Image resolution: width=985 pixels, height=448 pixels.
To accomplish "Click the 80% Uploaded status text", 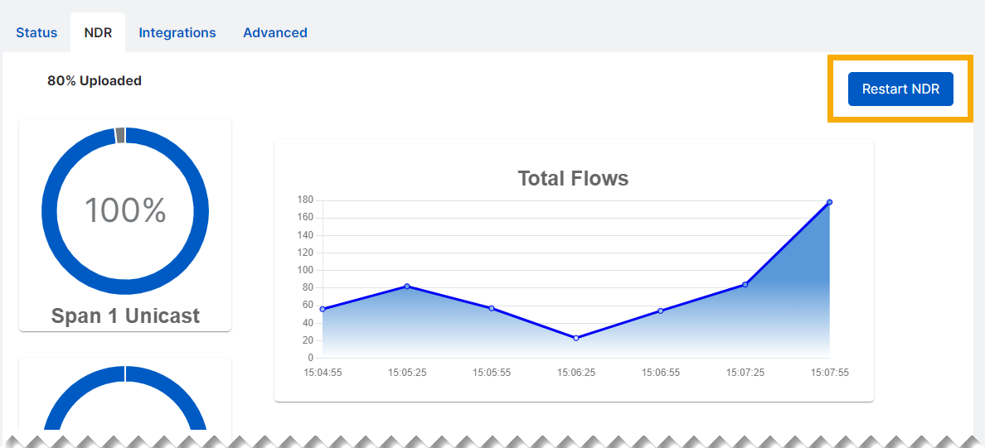I will click(95, 81).
